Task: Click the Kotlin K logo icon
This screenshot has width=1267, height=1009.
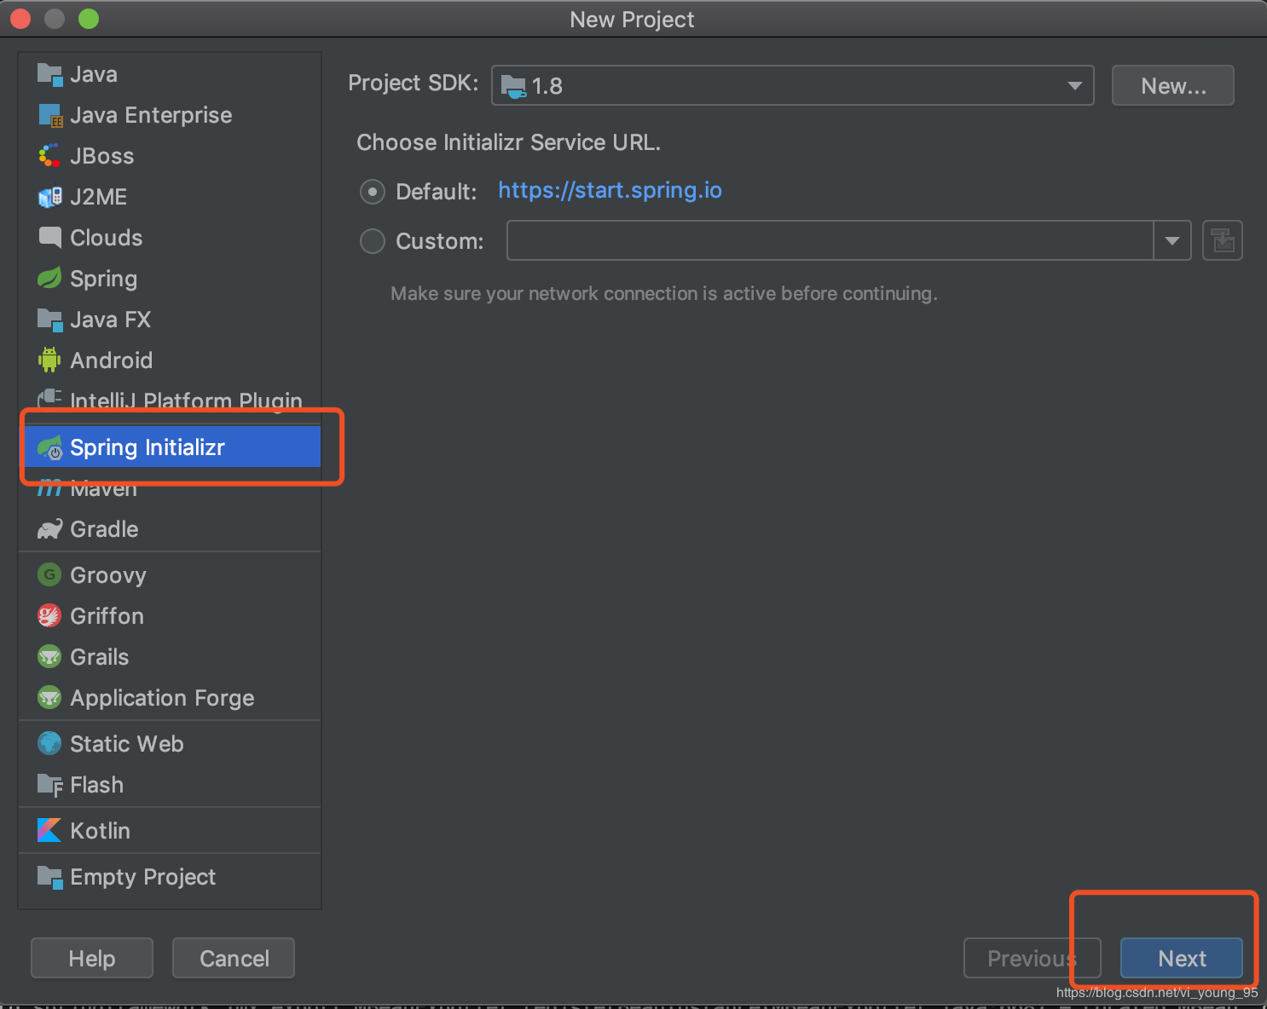Action: (x=49, y=831)
